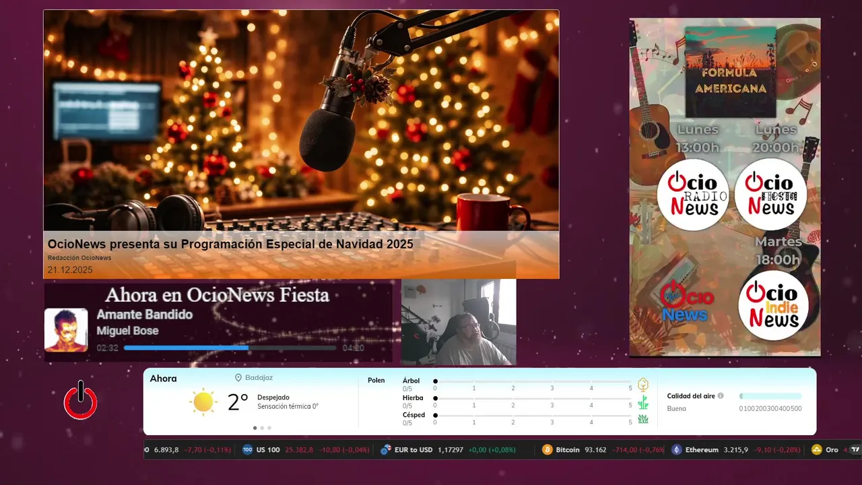Click the Amante Bandido album art thumbnail
The height and width of the screenshot is (485, 862).
tap(66, 330)
